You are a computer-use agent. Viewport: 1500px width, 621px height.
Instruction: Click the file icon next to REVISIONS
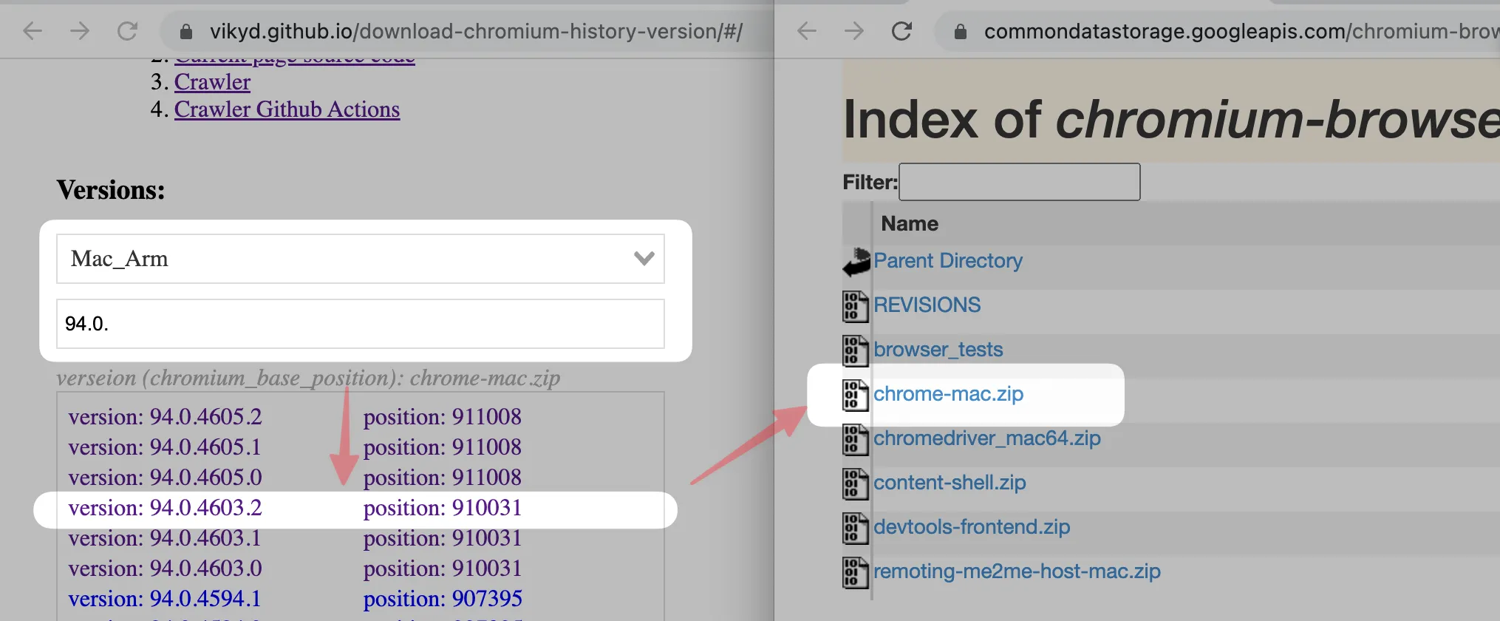point(855,306)
